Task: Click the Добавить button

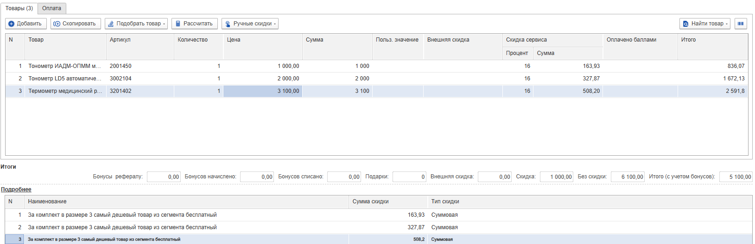Action: point(26,24)
